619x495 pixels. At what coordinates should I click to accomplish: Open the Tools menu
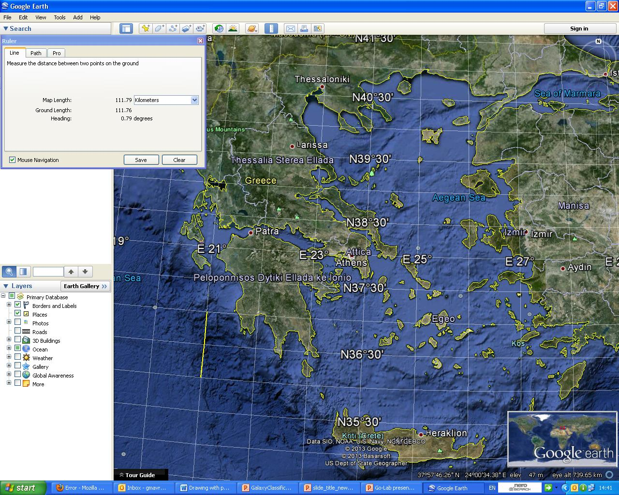point(59,17)
